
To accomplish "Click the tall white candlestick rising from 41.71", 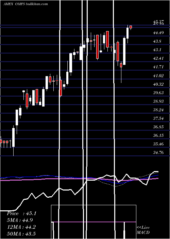I will (x=124, y=51).
